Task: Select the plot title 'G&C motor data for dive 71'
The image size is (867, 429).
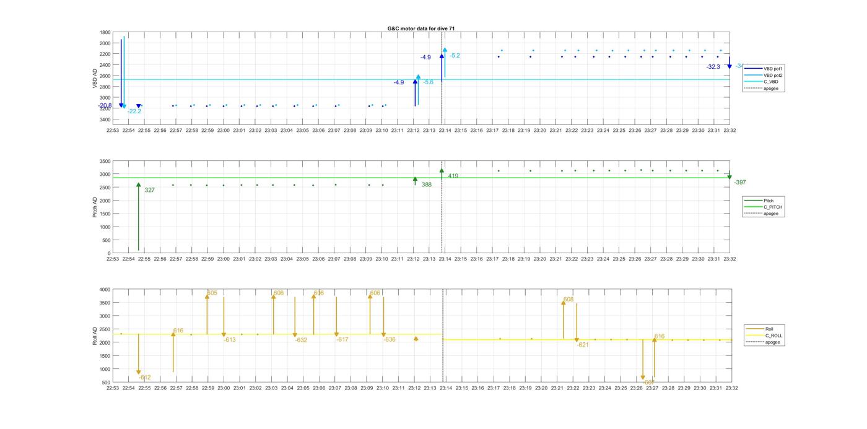Action: [x=420, y=28]
